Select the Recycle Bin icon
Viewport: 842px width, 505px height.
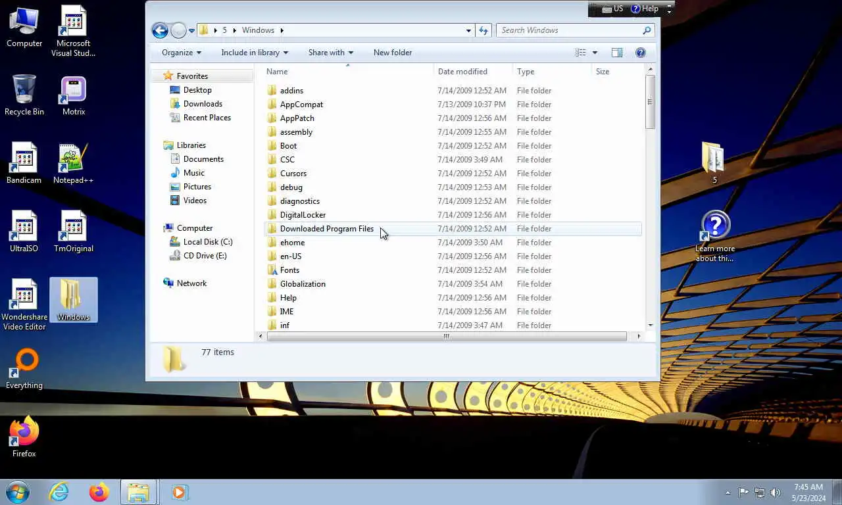[x=24, y=95]
